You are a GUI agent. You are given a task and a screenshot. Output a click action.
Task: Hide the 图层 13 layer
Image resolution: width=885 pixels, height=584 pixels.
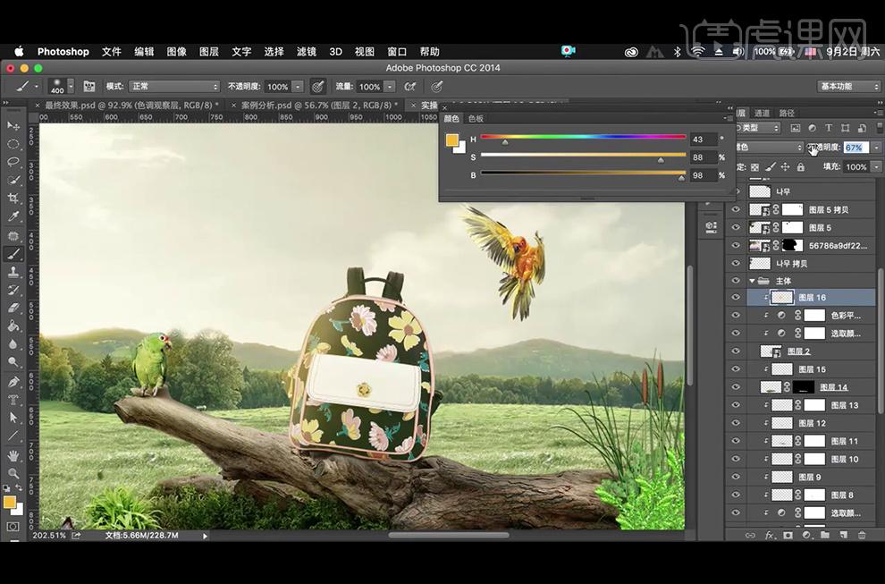736,405
